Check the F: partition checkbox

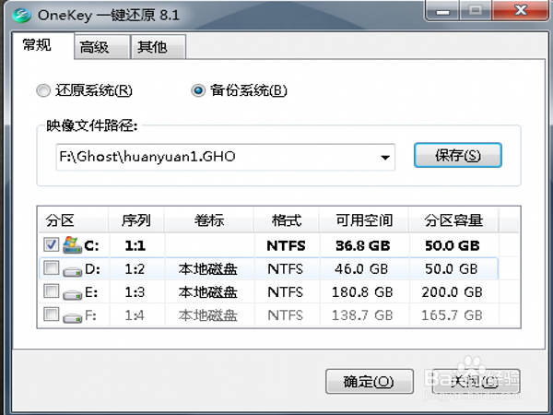pyautogui.click(x=51, y=314)
